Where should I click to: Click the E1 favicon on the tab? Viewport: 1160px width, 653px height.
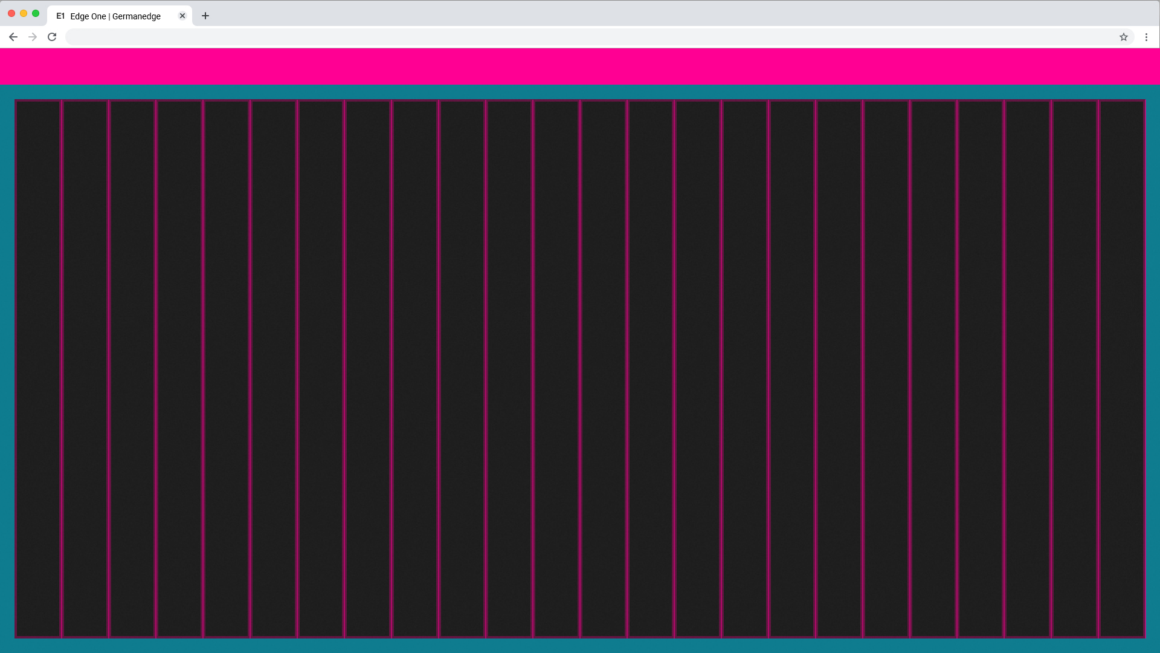(60, 16)
